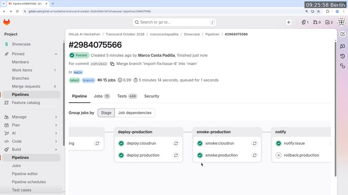Click rollback:production skipped status icon
This screenshot has height=195, width=348.
[x=278, y=155]
